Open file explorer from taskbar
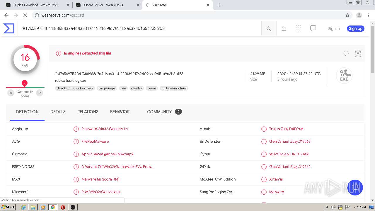The width and height of the screenshot is (375, 211). pyautogui.click(x=33, y=207)
